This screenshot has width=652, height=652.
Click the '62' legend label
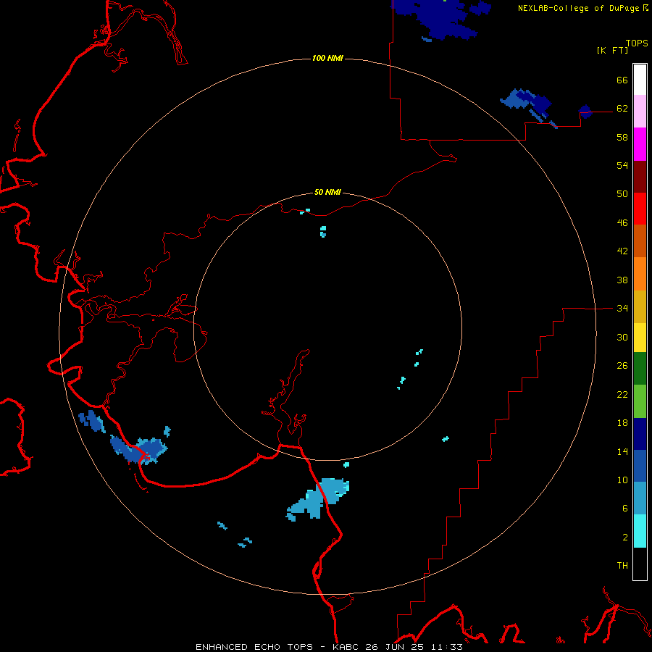[x=622, y=108]
